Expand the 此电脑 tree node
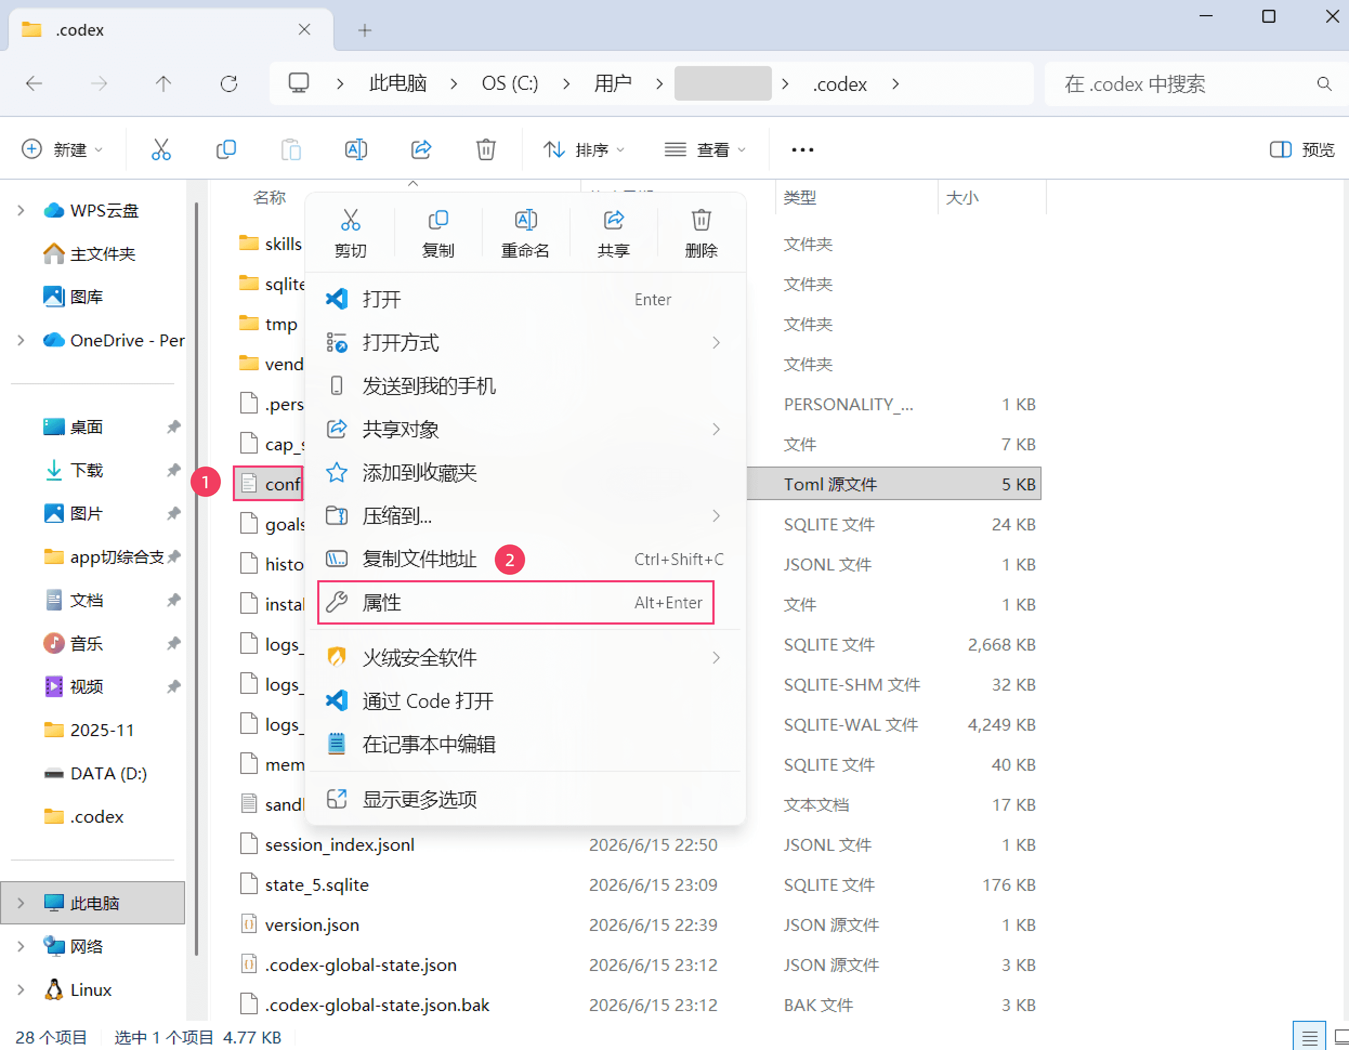 click(21, 903)
